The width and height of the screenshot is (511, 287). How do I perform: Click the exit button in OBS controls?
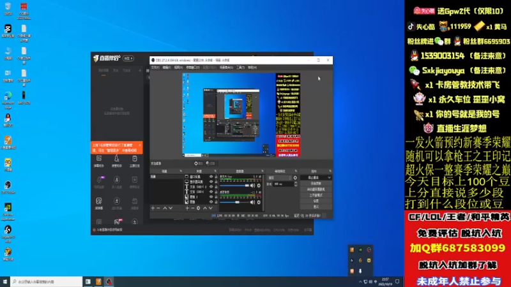316,207
